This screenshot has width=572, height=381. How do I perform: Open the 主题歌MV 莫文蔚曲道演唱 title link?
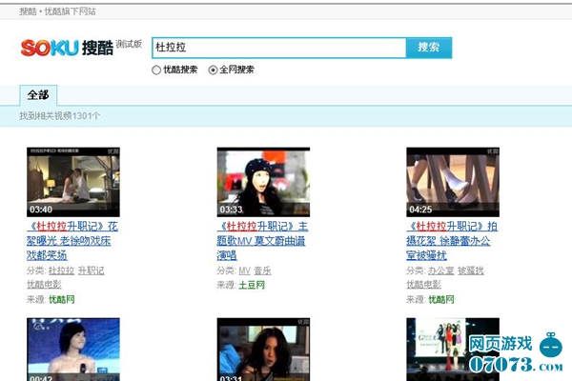pos(263,241)
